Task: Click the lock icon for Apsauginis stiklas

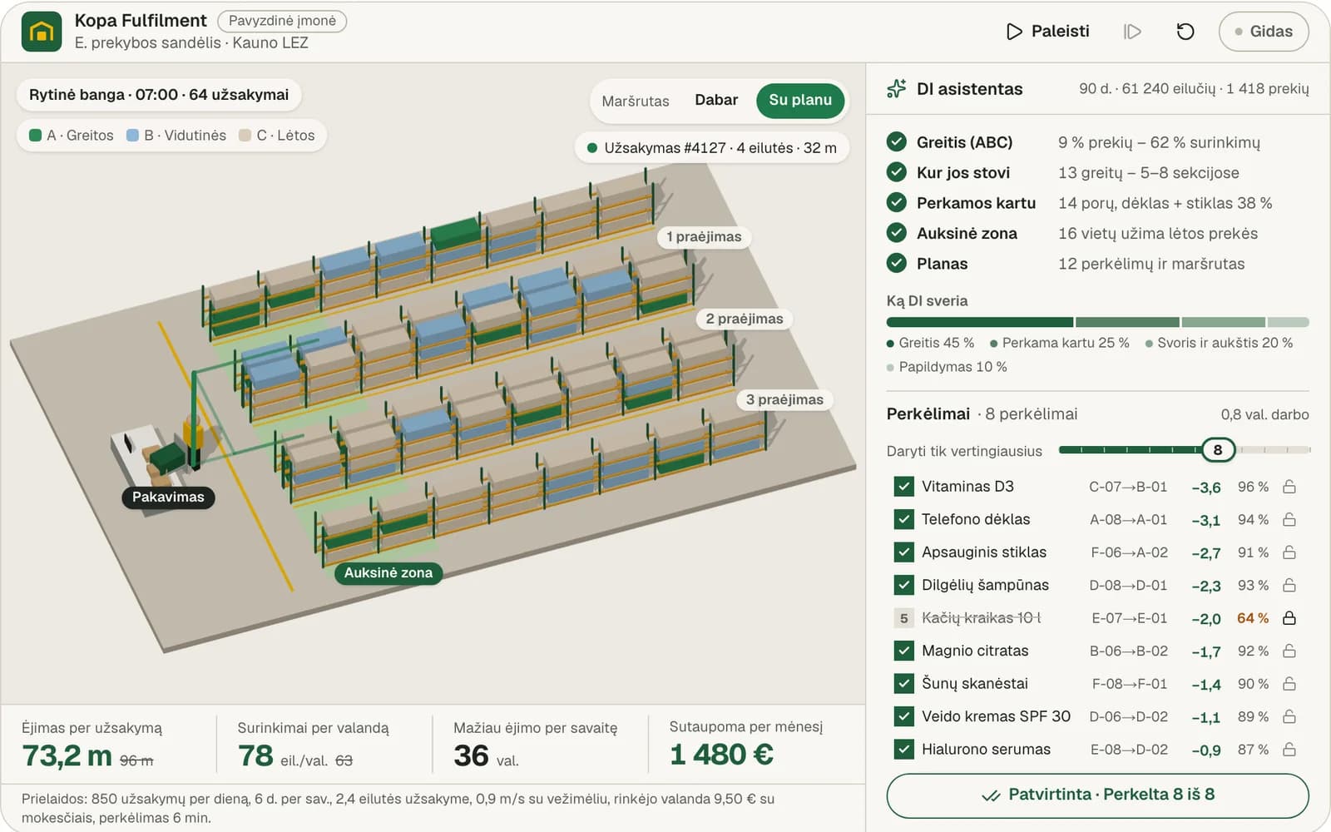Action: (x=1289, y=552)
